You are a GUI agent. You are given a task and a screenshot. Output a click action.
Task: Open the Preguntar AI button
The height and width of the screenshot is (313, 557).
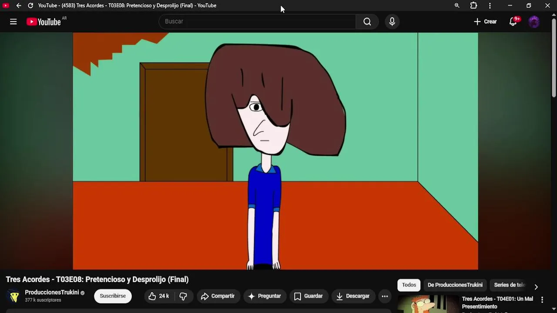[265, 296]
